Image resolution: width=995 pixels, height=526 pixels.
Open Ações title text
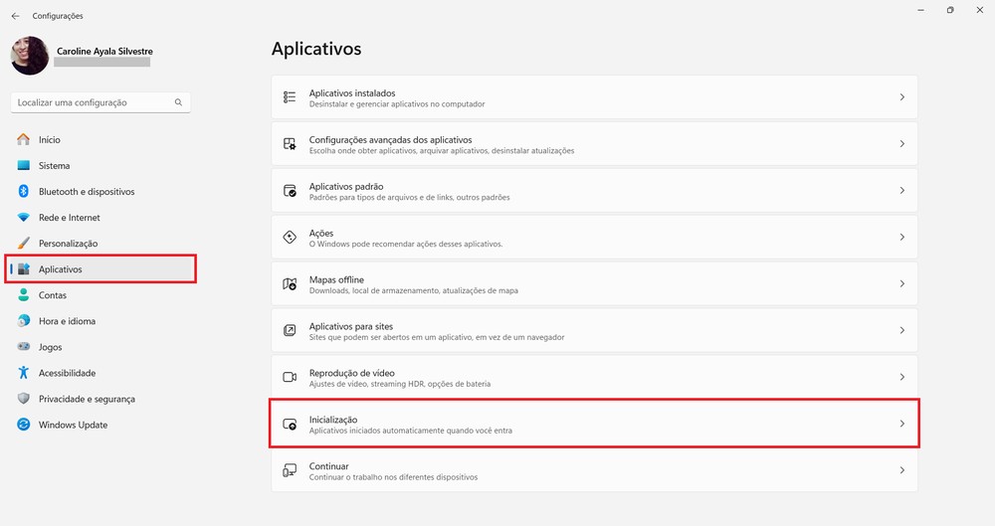point(321,233)
